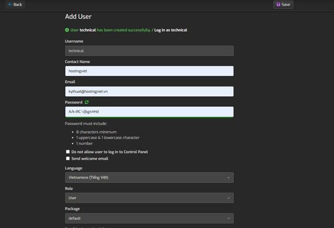The image size is (334, 228).
Task: Click the Save floppy disk icon
Action: point(278,4)
